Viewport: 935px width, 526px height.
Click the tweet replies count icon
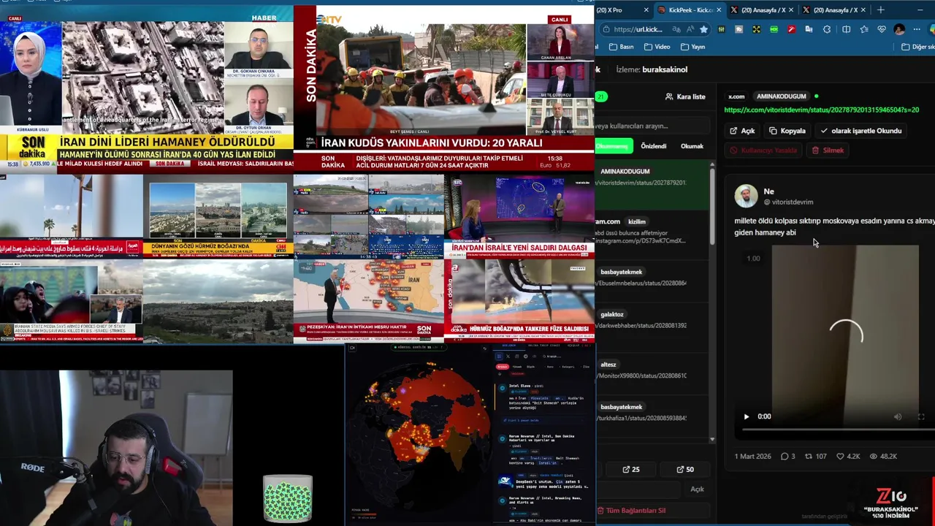click(785, 457)
